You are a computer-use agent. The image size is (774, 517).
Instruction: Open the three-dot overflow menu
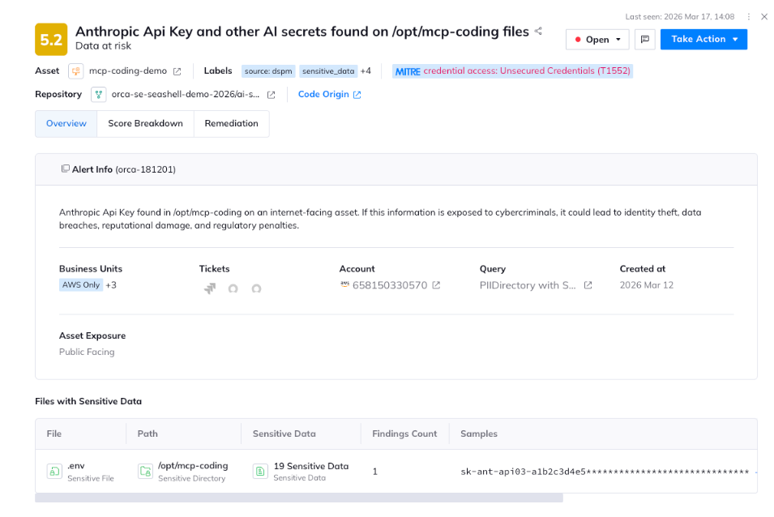pyautogui.click(x=748, y=16)
